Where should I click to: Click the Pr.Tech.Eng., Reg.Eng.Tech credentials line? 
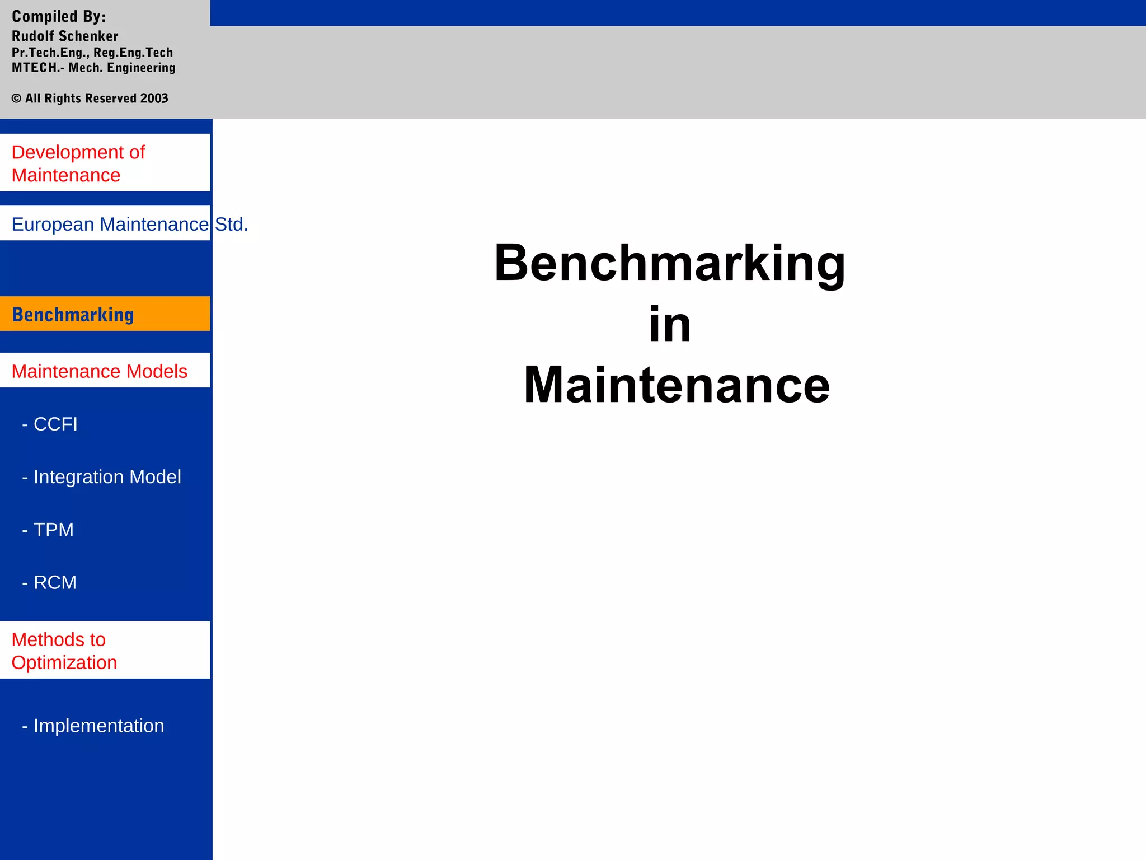(92, 53)
